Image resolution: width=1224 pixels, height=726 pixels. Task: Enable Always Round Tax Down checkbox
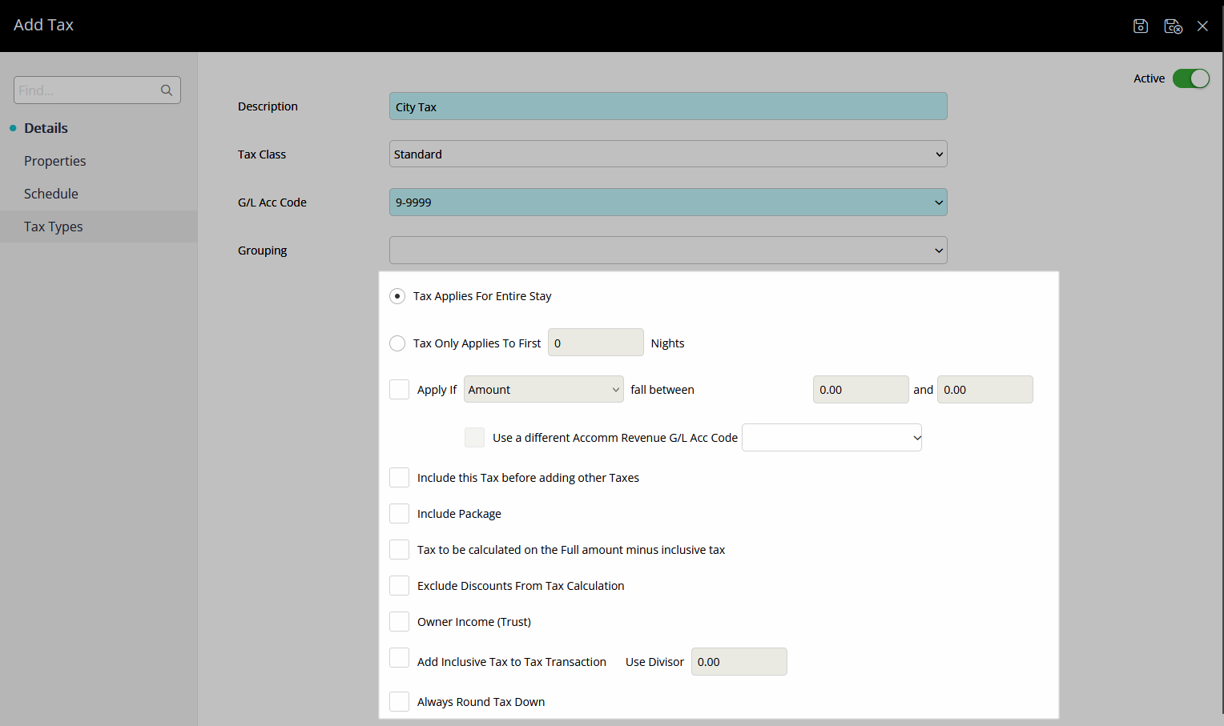click(399, 701)
